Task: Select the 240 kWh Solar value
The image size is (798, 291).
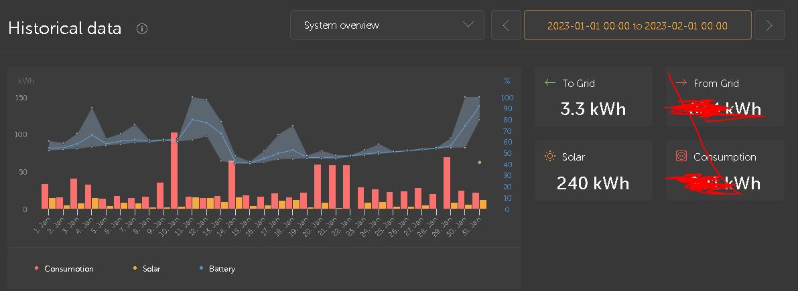Action: point(593,183)
